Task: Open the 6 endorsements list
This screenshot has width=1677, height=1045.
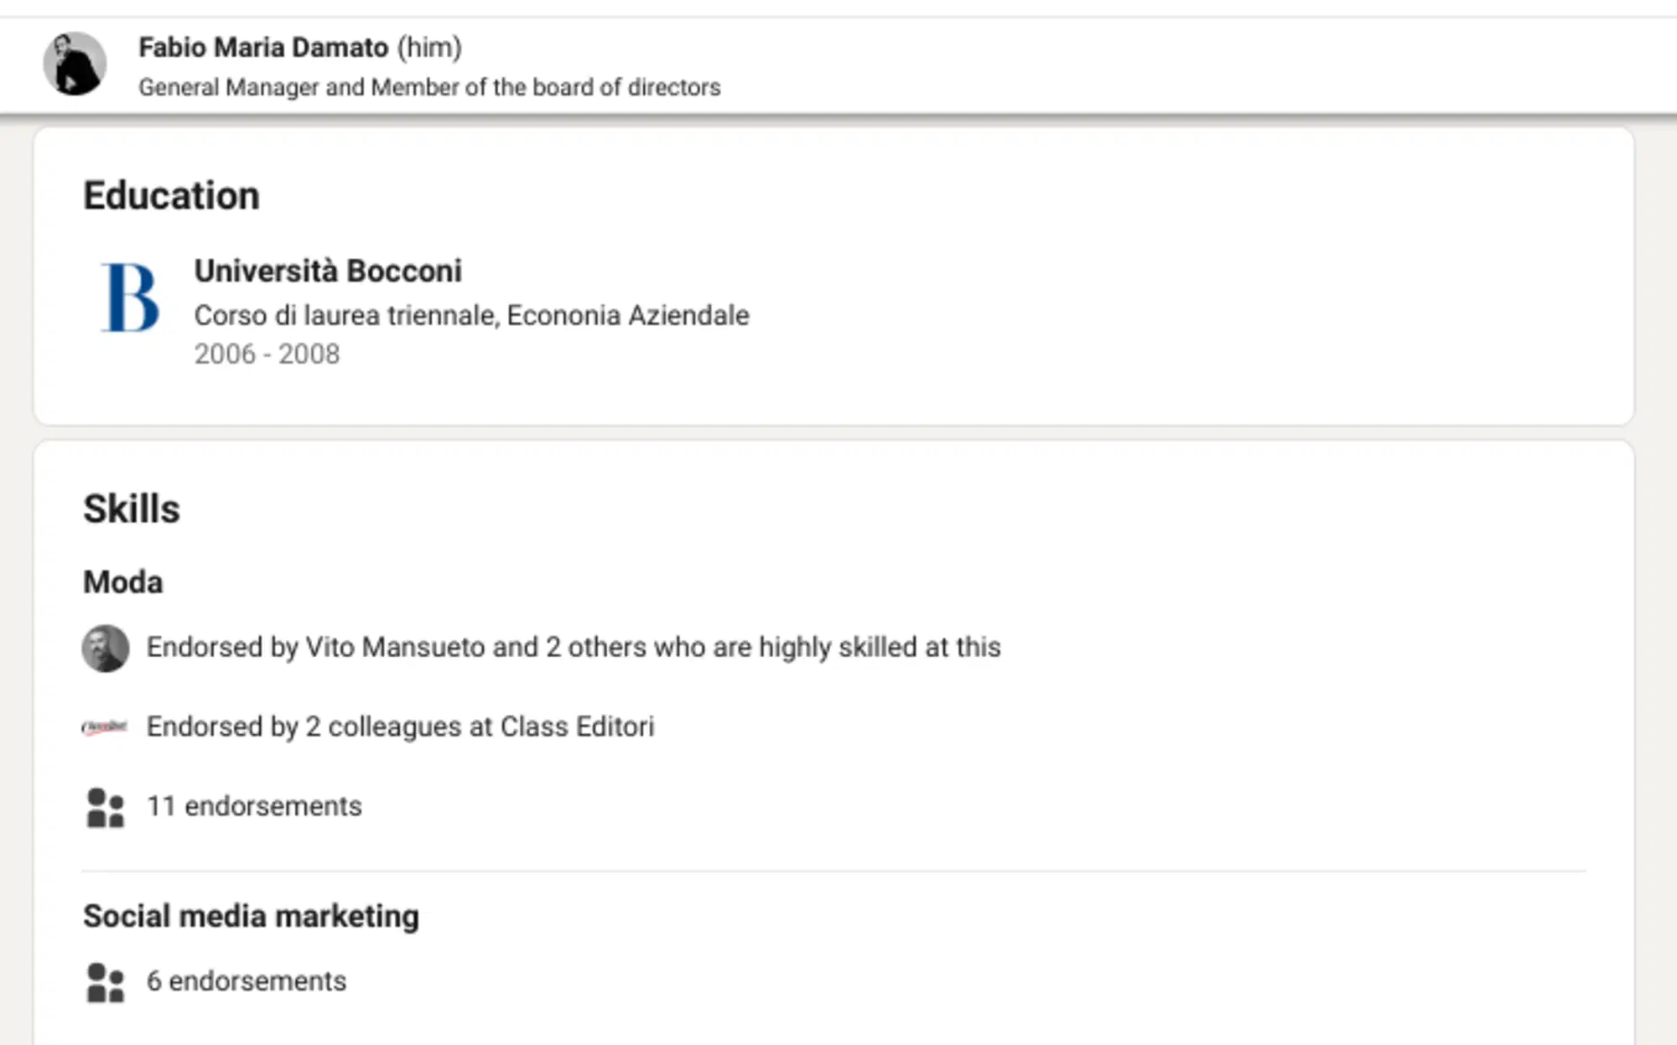Action: point(246,980)
